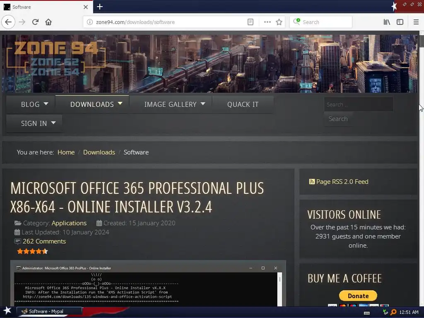Show site information icon in address bar
Screen dimensions: 424x318
tap(90, 22)
